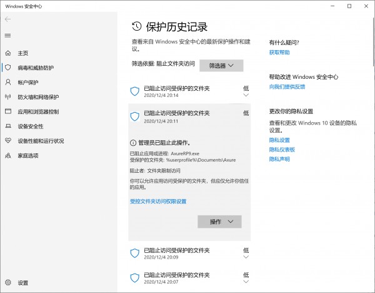Click the 2020/12/4 20:07 timestamp
Viewport: 375px width, 293px height.
coord(161,282)
